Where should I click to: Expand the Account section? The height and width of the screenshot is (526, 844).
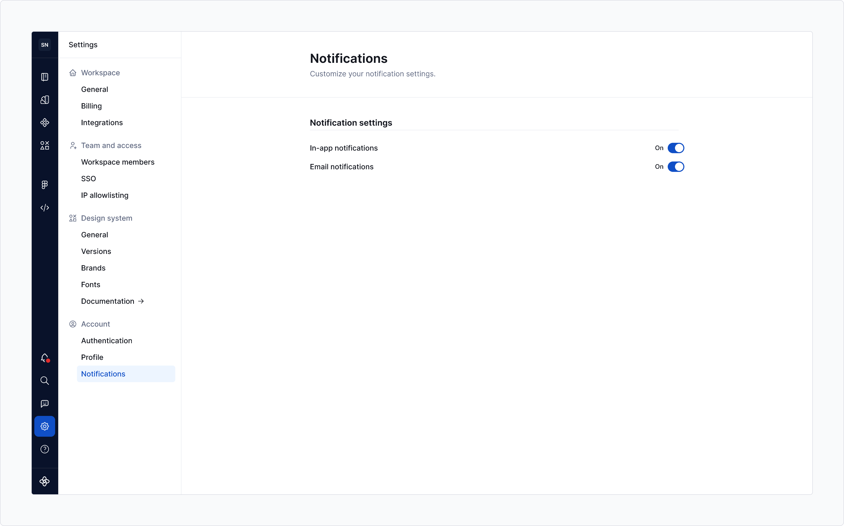[x=95, y=323]
